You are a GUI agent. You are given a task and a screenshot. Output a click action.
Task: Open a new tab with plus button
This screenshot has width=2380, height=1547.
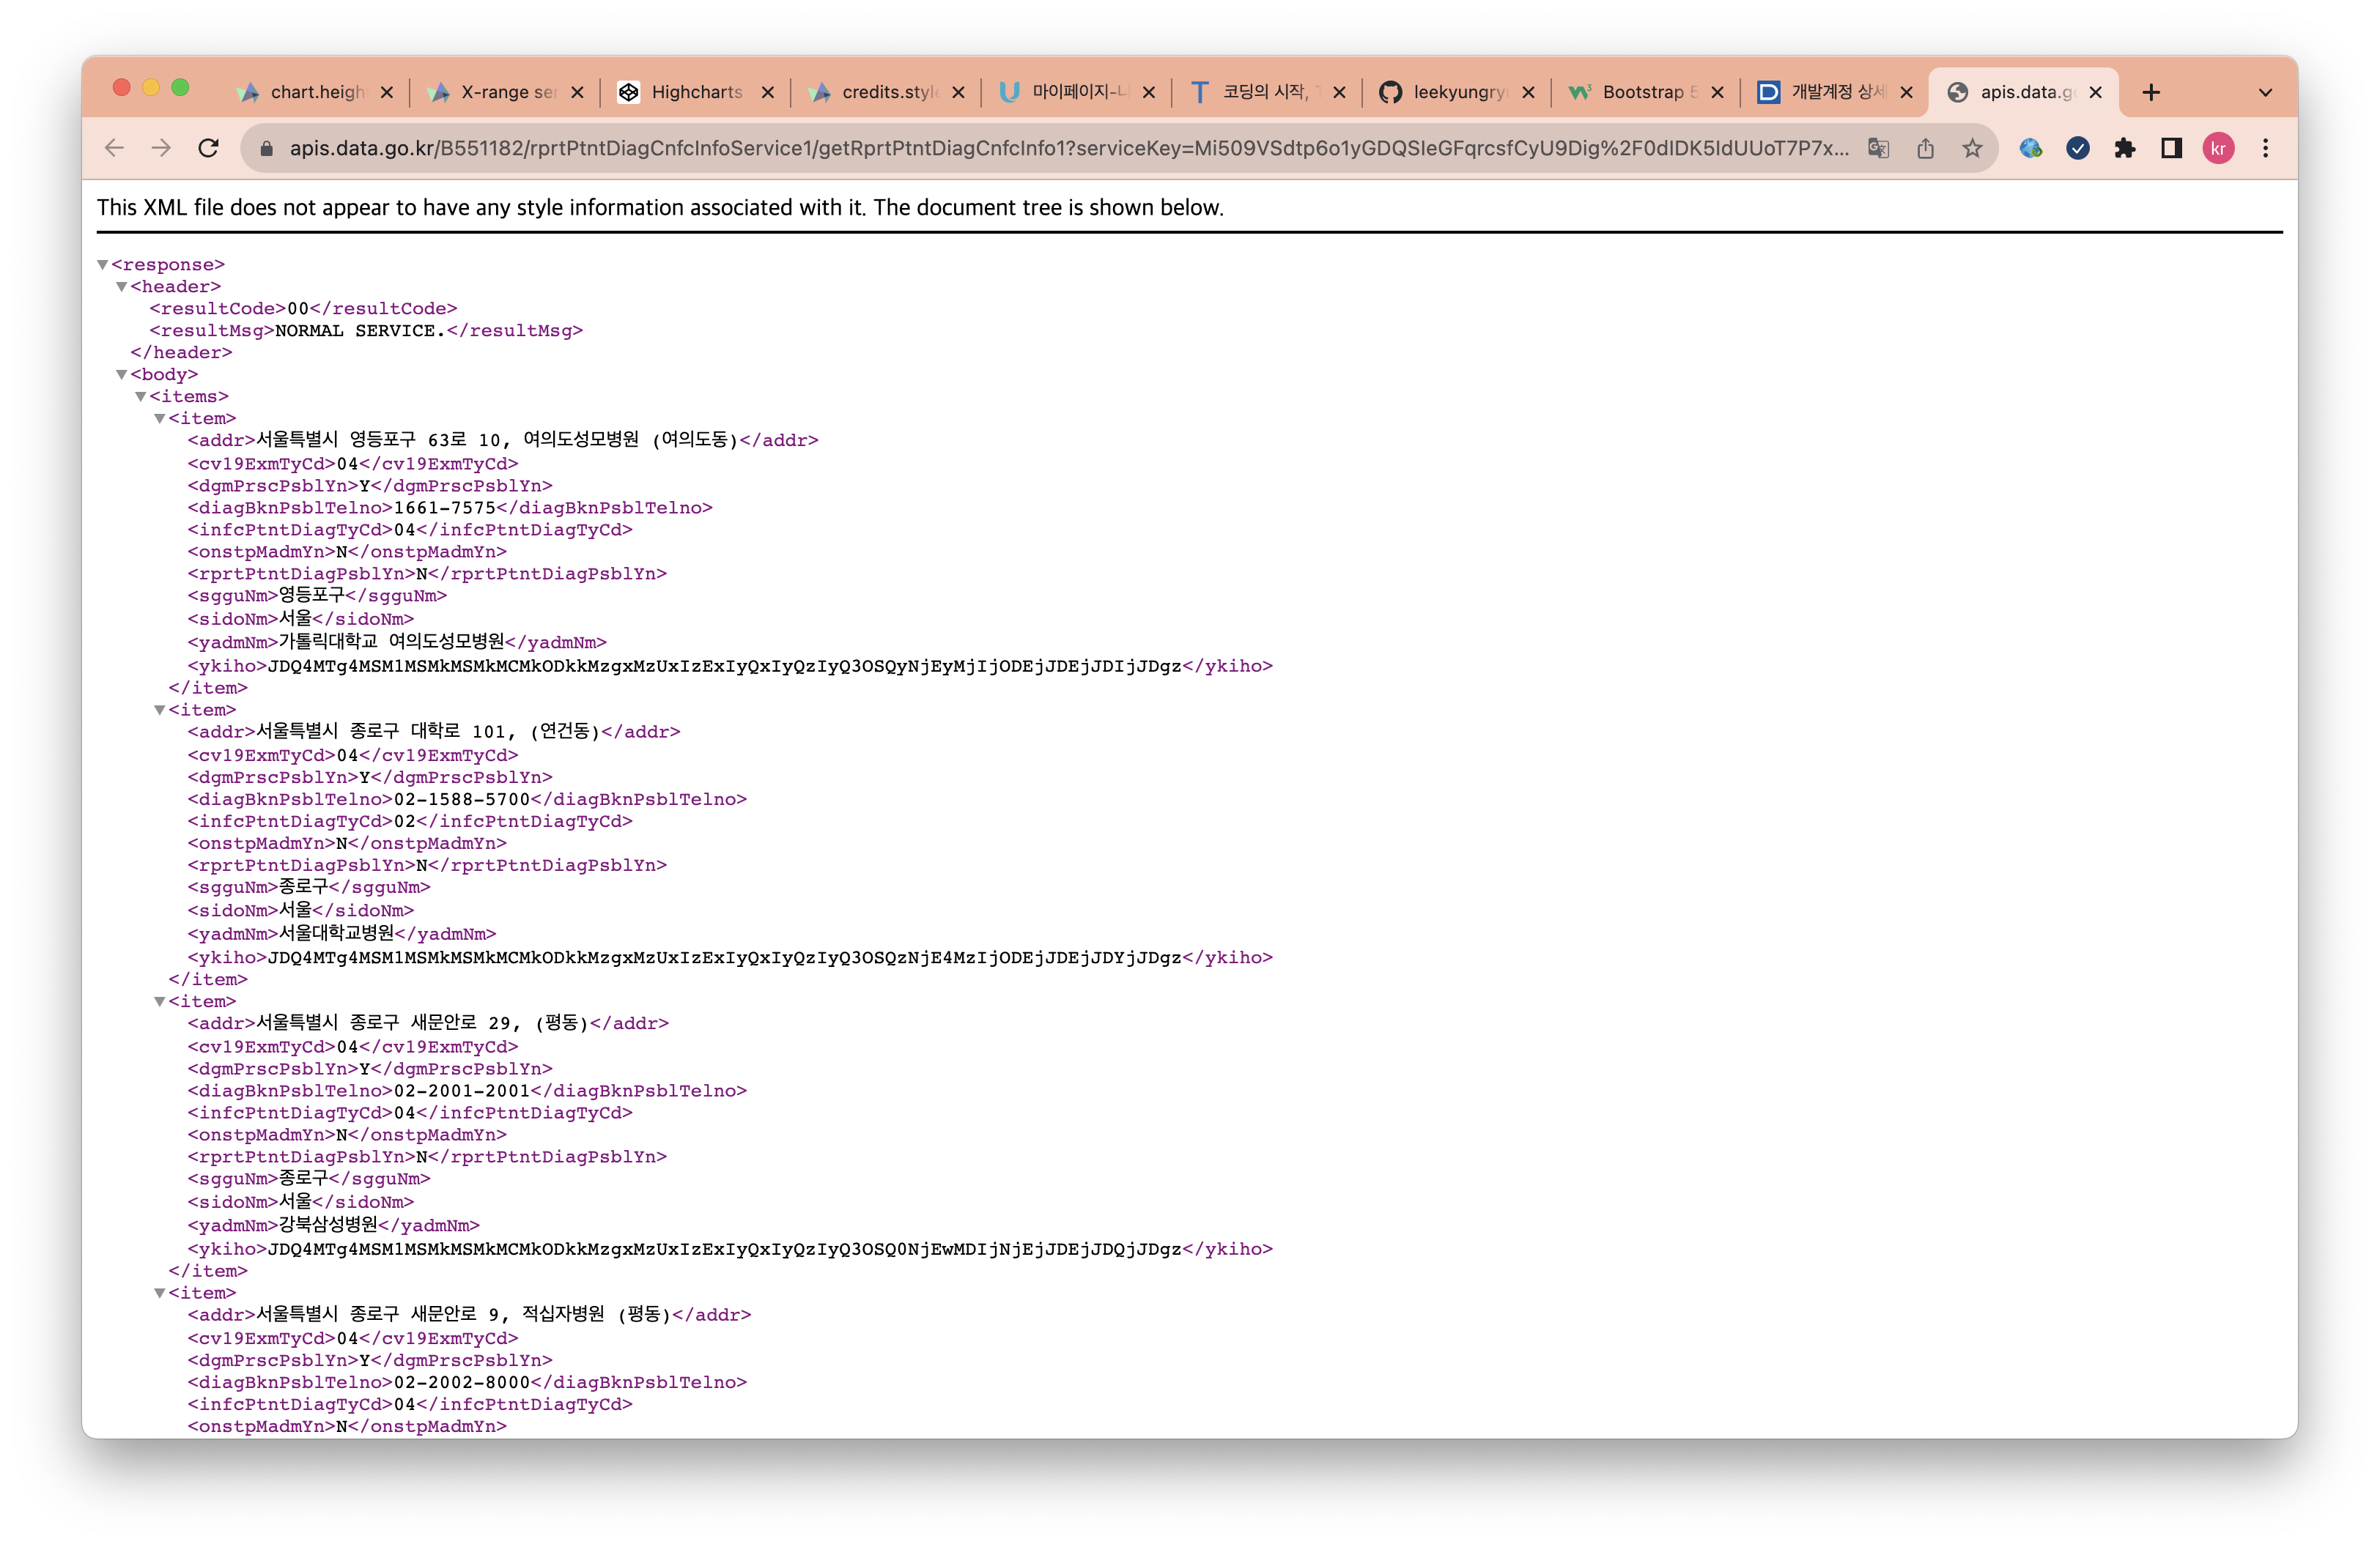coord(2151,93)
